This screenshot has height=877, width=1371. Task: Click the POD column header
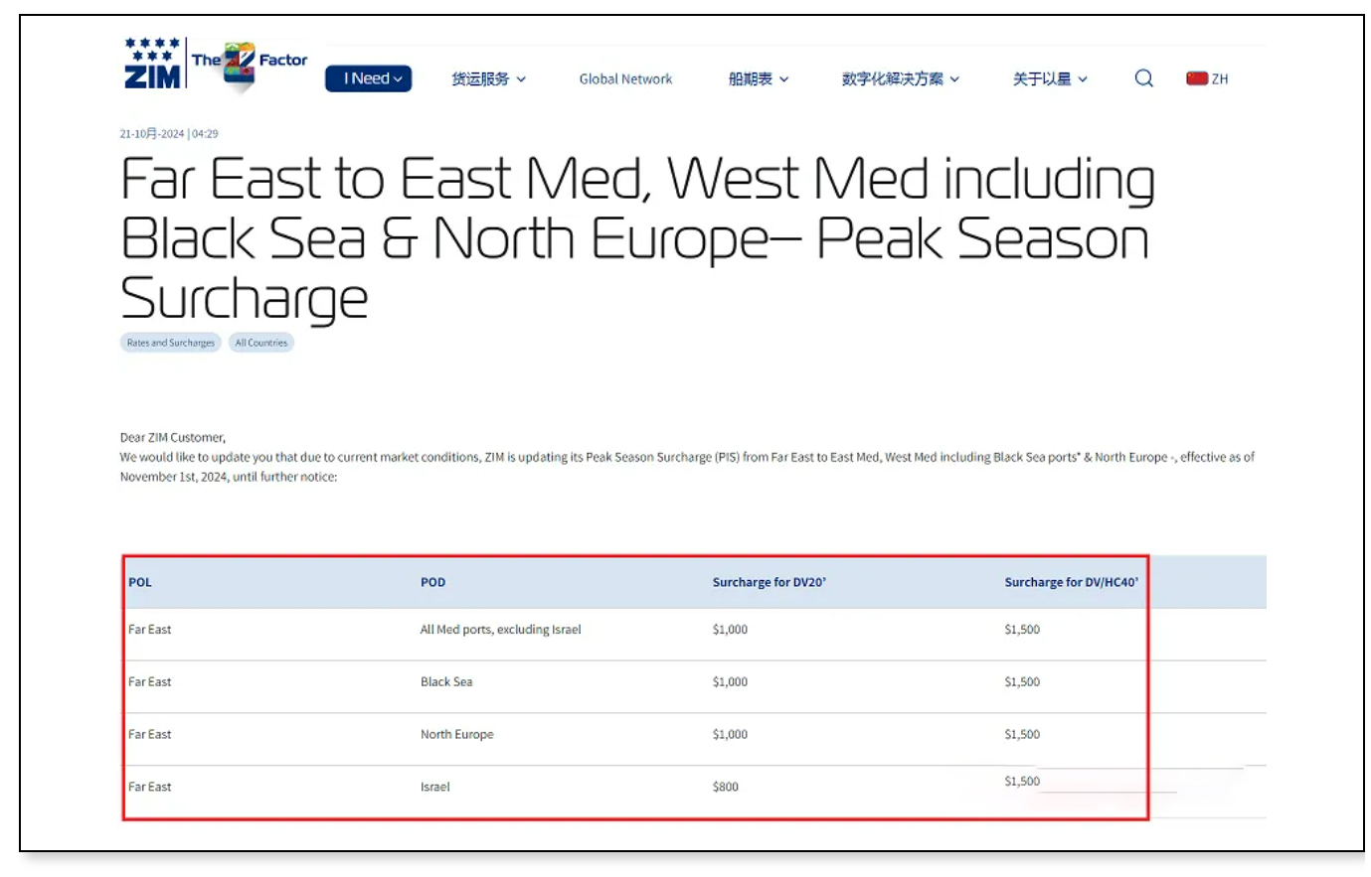(432, 582)
